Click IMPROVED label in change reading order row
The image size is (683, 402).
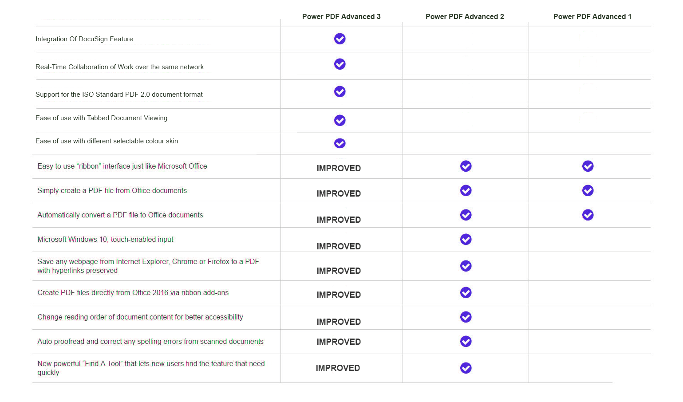click(339, 322)
